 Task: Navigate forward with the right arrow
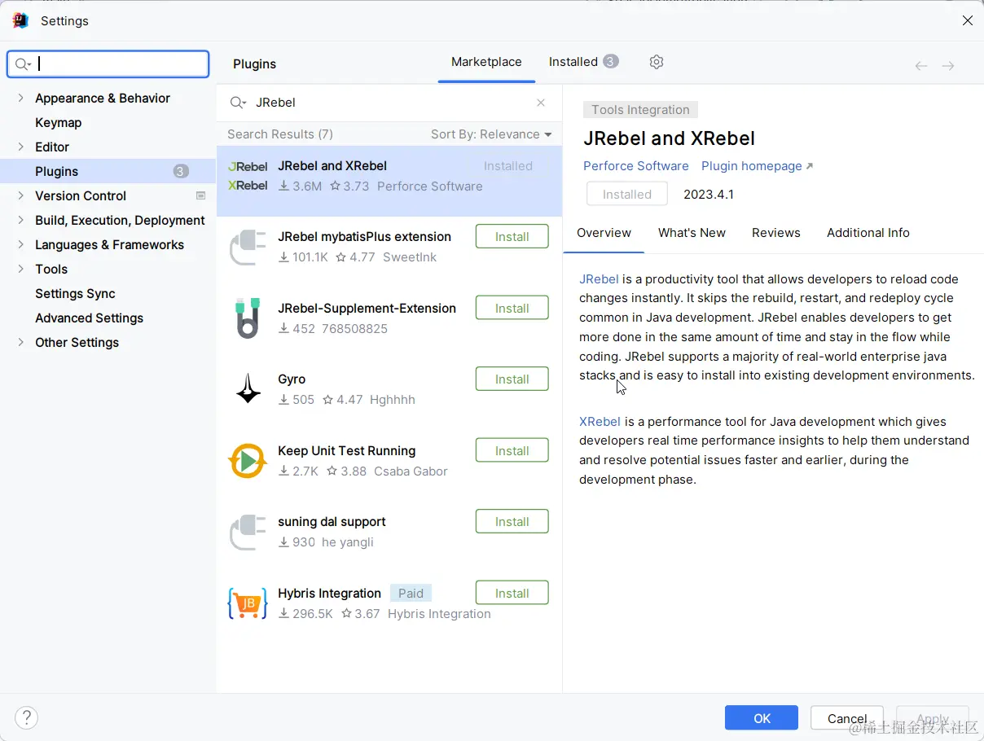pyautogui.click(x=948, y=66)
